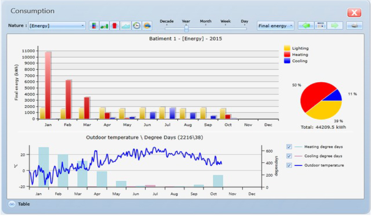Click the printer icon
The image size is (371, 216).
(354, 25)
